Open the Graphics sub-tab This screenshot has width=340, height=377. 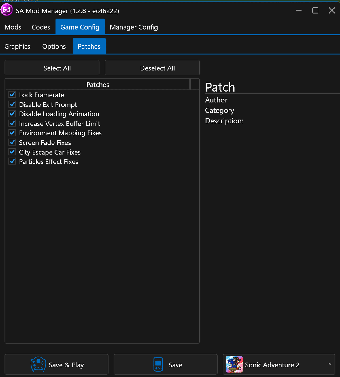tap(17, 46)
